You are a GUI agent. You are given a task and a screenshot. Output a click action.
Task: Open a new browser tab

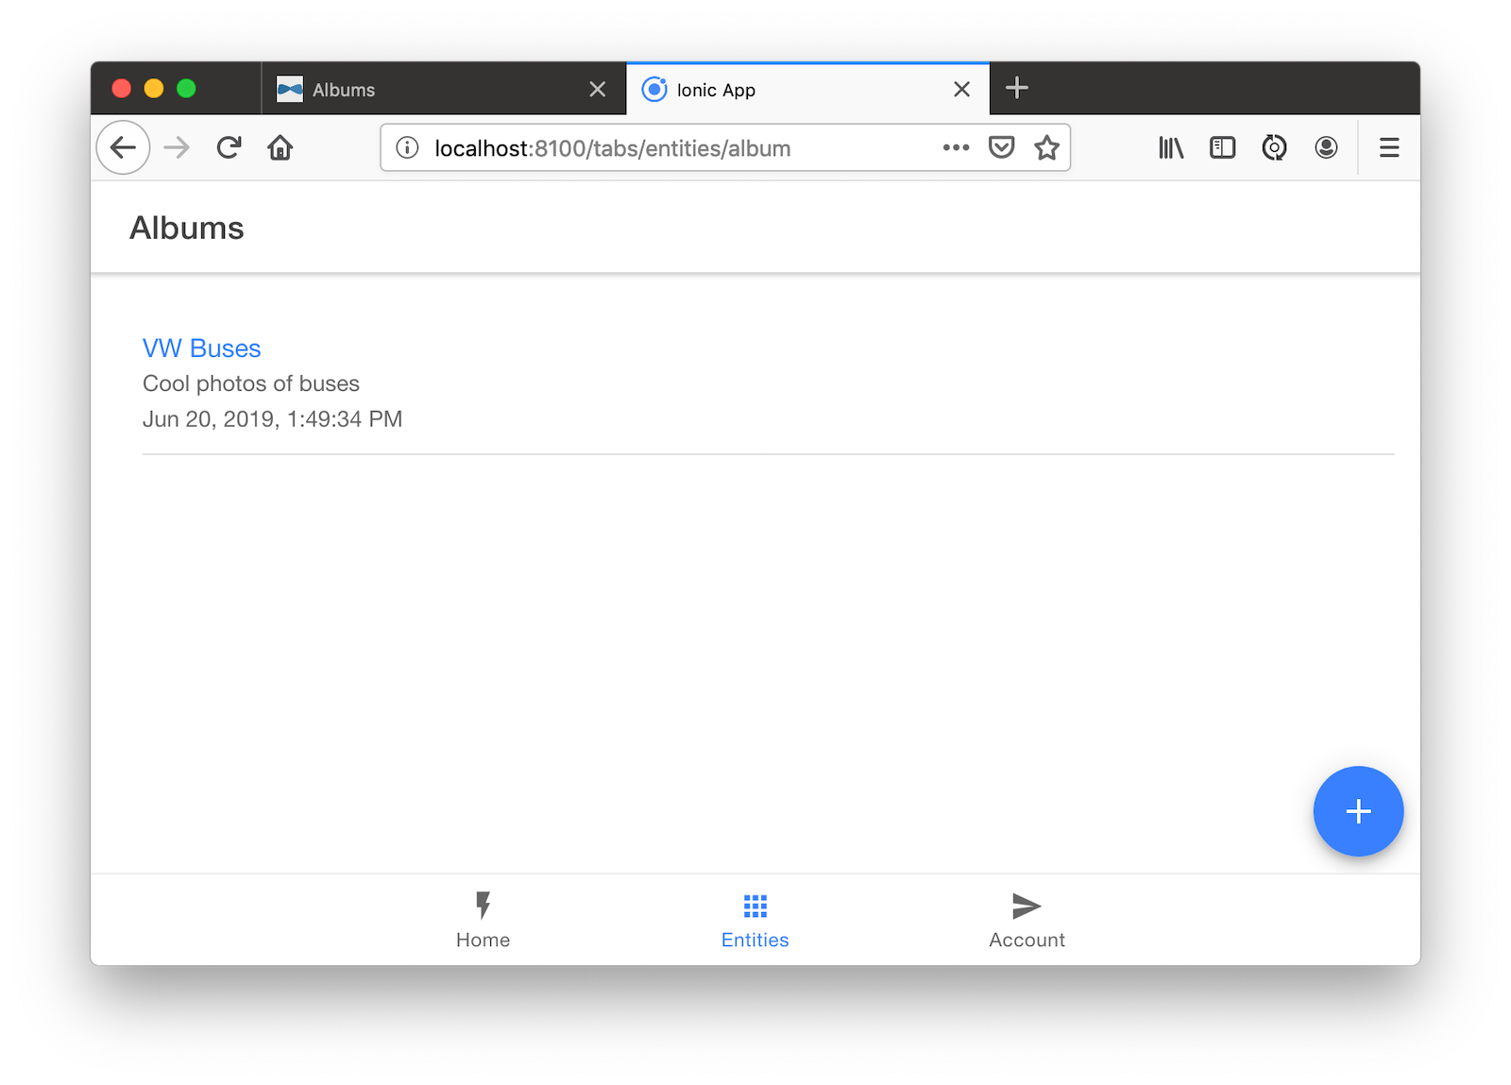(x=1016, y=89)
